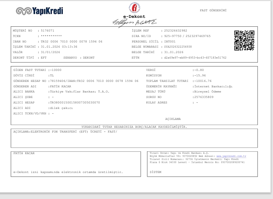Select the Giden FAST tutarı -10000
273x199 pixels.
point(56,70)
